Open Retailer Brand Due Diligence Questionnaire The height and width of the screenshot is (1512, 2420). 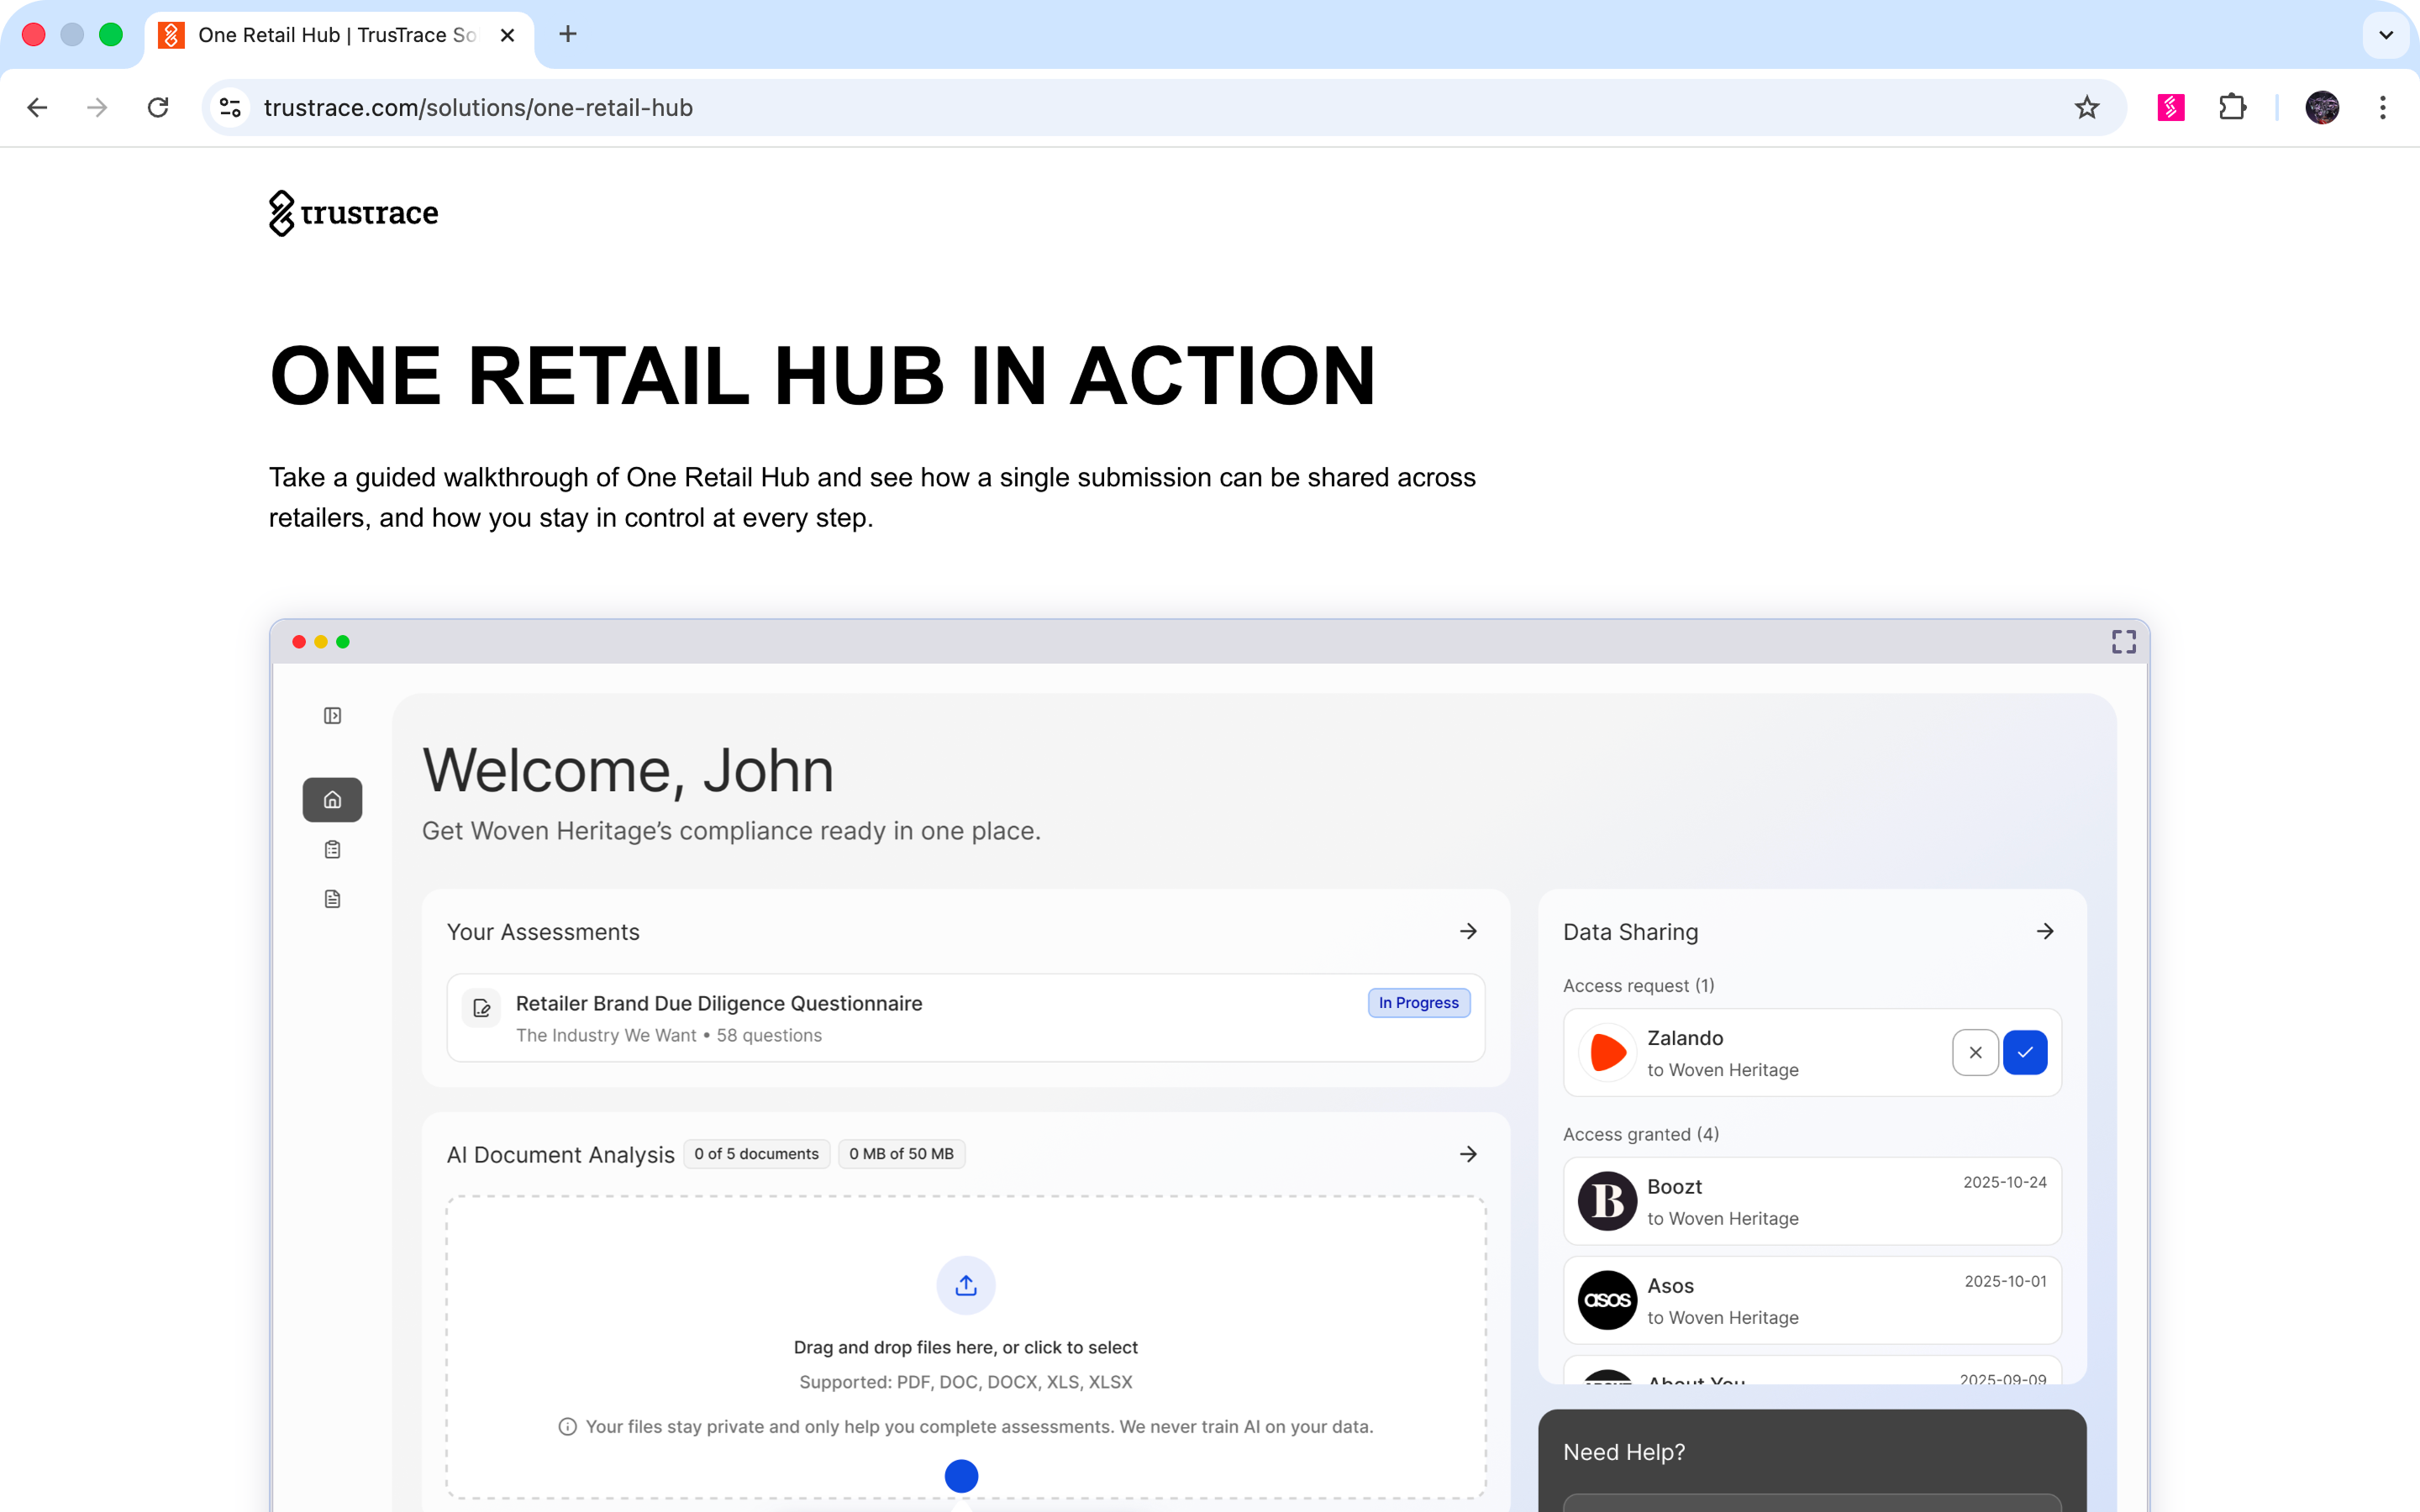coord(718,1004)
